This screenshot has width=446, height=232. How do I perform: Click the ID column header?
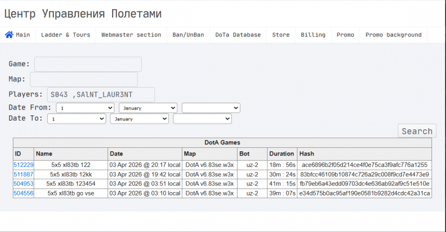[24, 154]
